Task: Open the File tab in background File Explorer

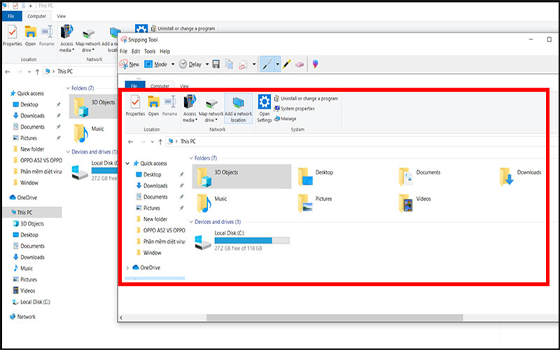Action: click(11, 16)
